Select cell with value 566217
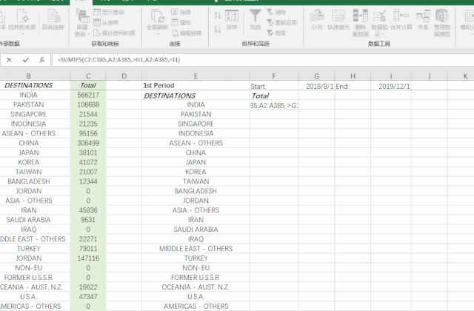Screen dimensions: 474x311 click(x=88, y=96)
